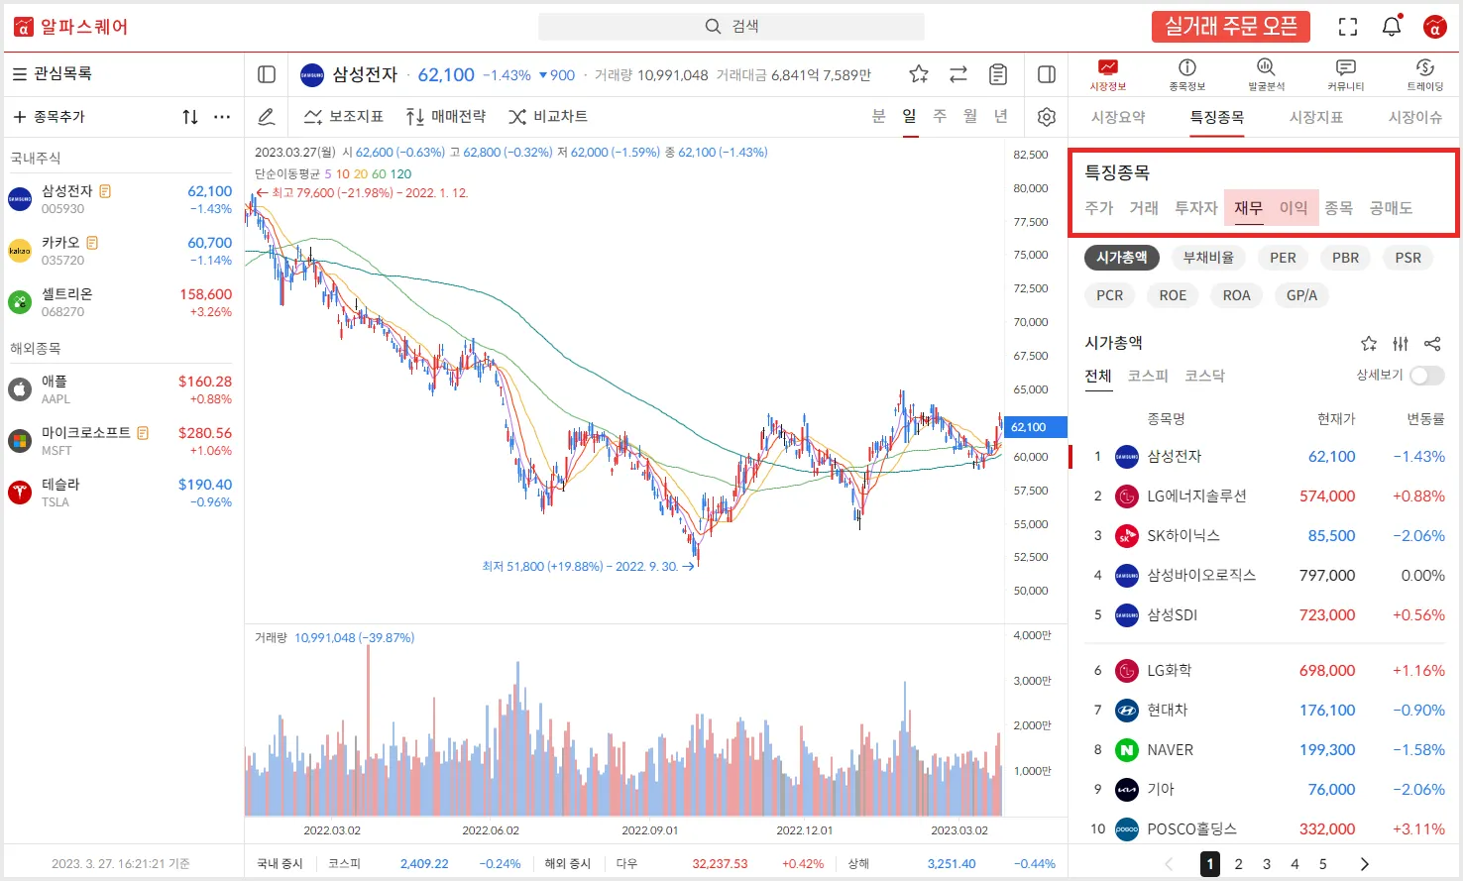Select the PSR filter chip
1463x881 pixels.
[1407, 258]
